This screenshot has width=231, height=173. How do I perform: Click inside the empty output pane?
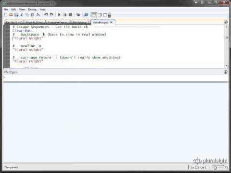tap(115, 123)
